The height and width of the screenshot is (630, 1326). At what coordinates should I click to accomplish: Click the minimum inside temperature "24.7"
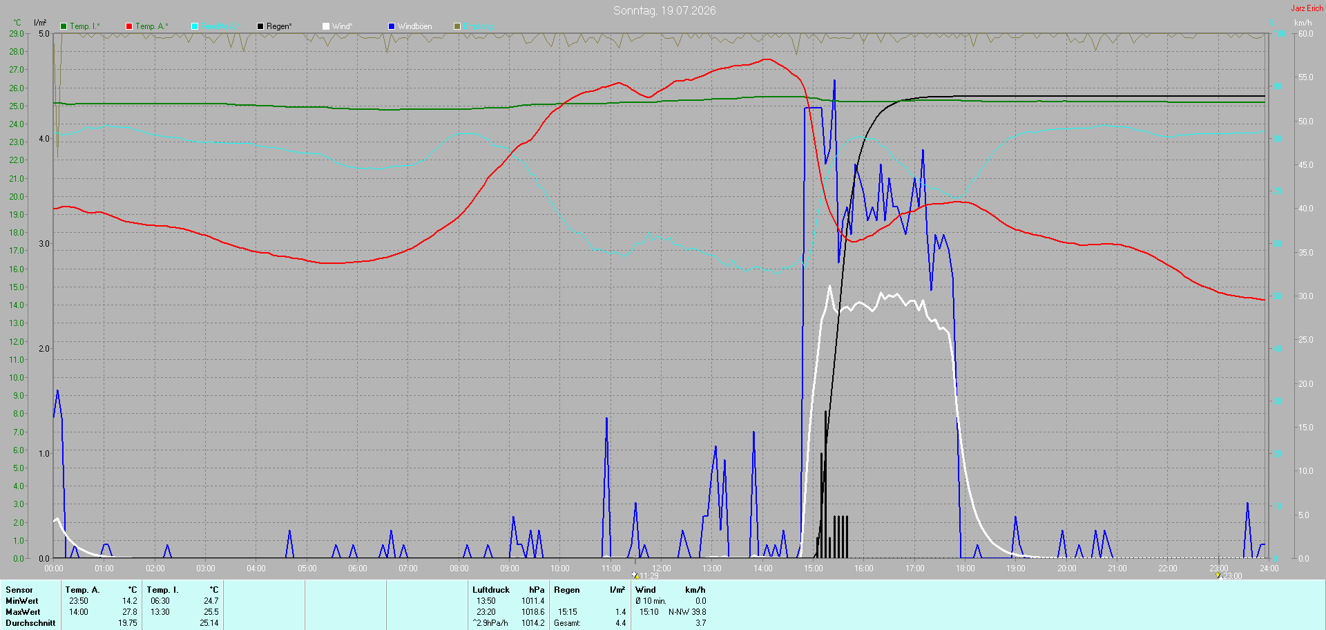[x=211, y=601]
